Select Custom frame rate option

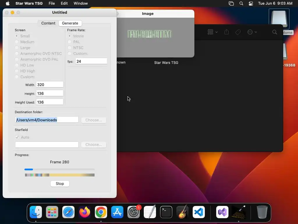pyautogui.click(x=70, y=54)
